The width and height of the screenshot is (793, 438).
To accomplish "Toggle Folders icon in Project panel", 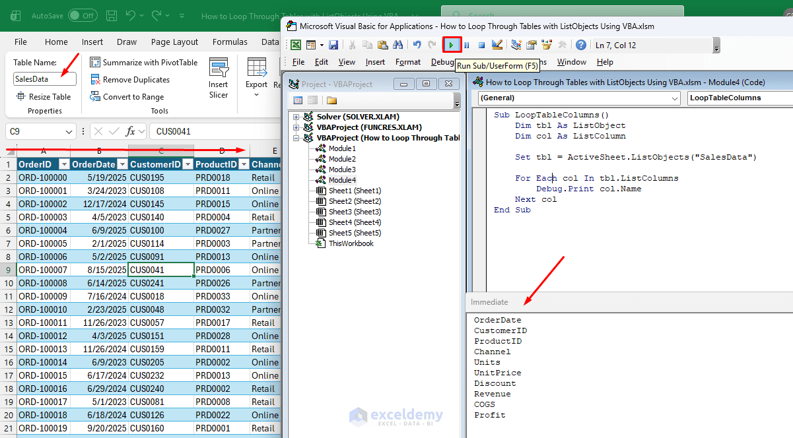I will pyautogui.click(x=331, y=101).
